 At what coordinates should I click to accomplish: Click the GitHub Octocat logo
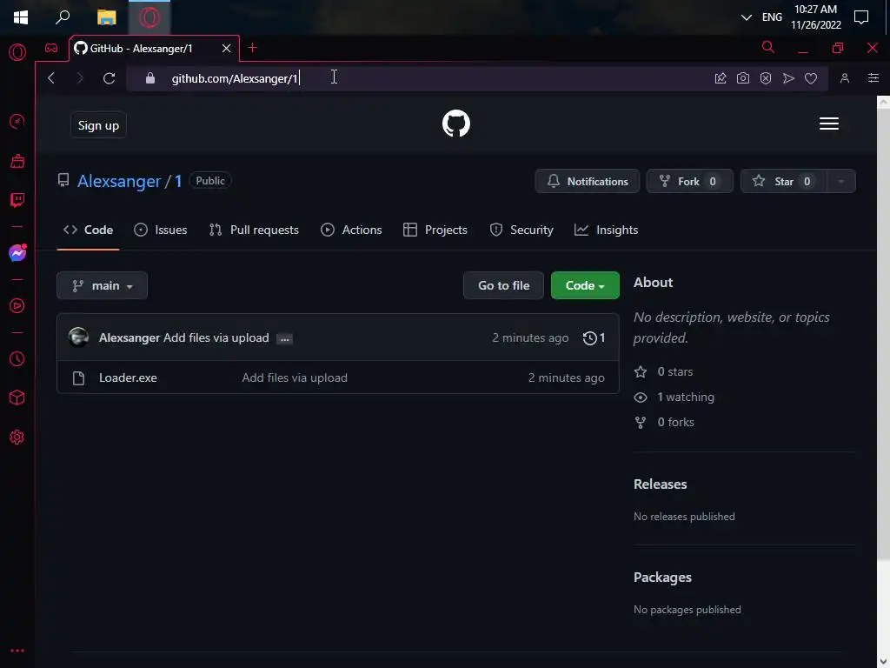(x=456, y=124)
